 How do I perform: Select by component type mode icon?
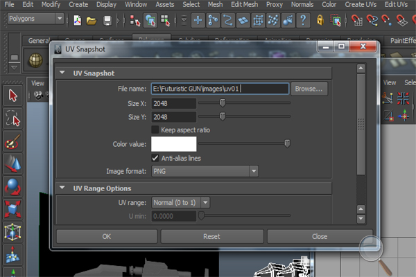(165, 21)
